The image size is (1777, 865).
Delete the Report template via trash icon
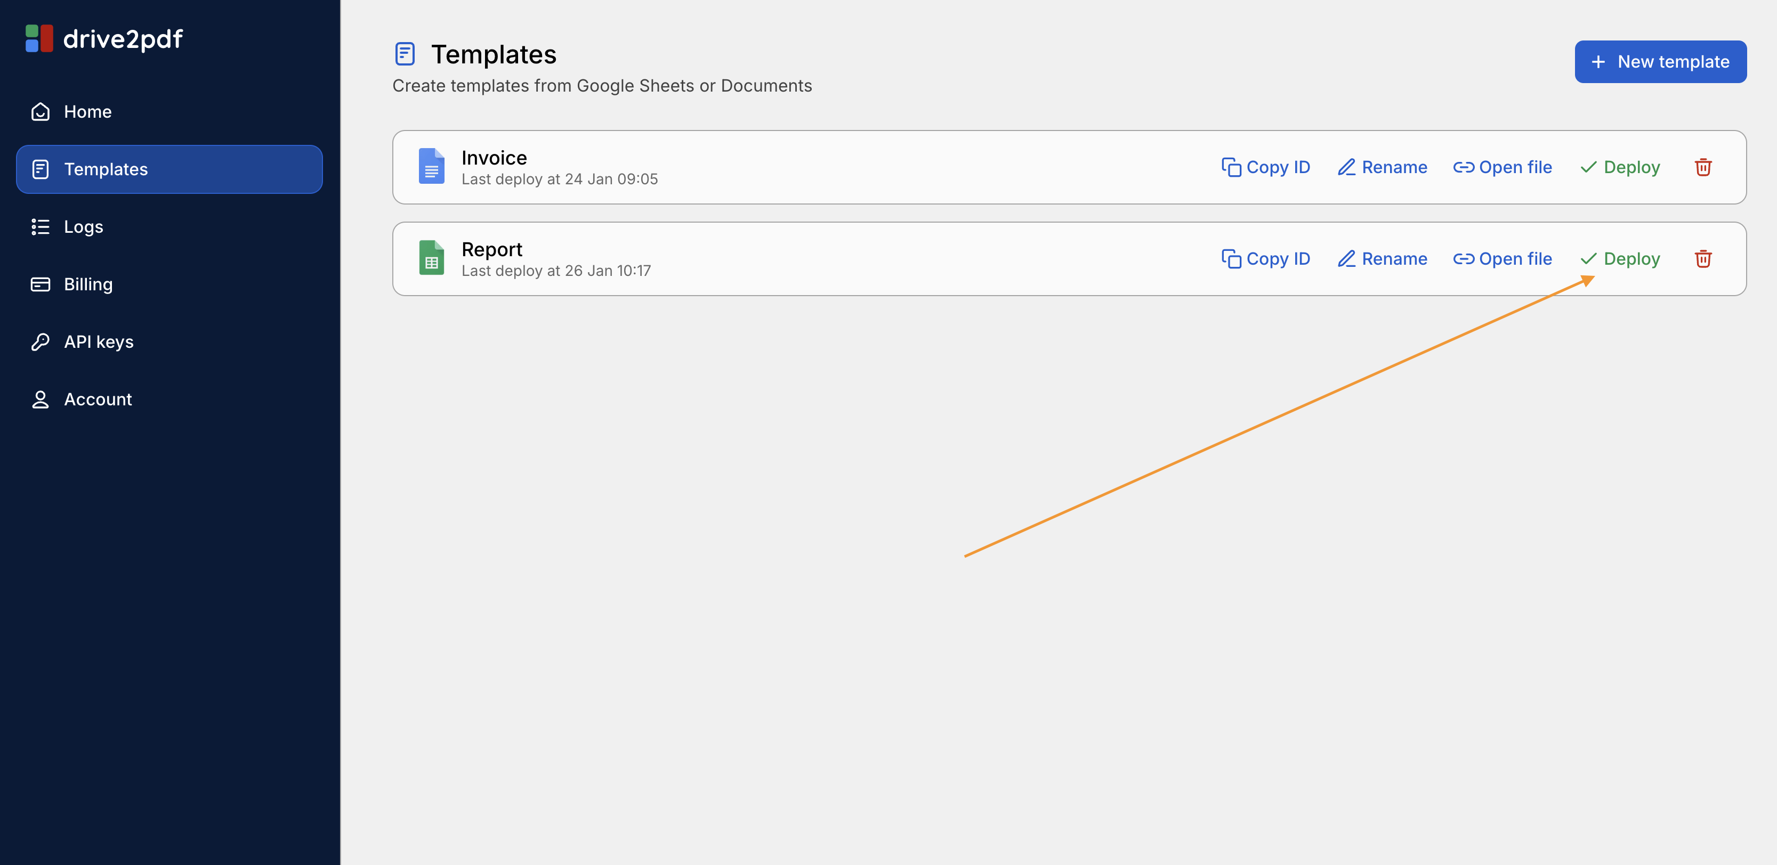(1703, 258)
